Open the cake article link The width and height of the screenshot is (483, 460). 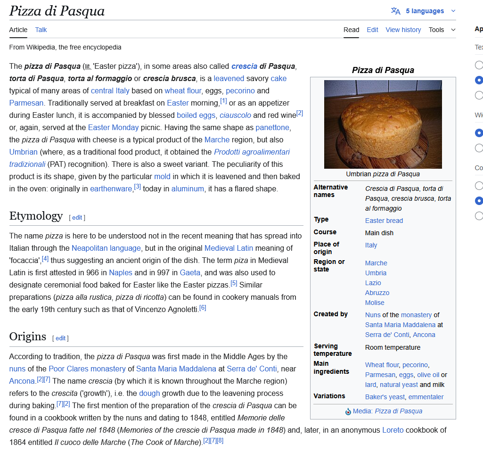click(x=278, y=79)
